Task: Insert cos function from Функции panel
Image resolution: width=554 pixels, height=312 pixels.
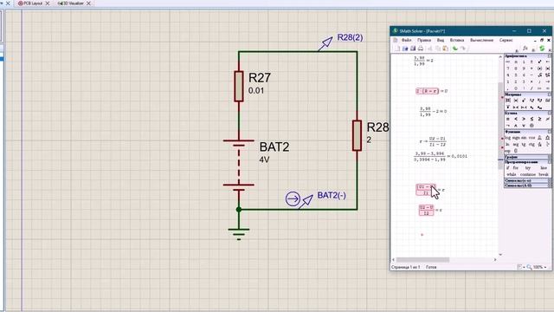Action: pyautogui.click(x=531, y=138)
